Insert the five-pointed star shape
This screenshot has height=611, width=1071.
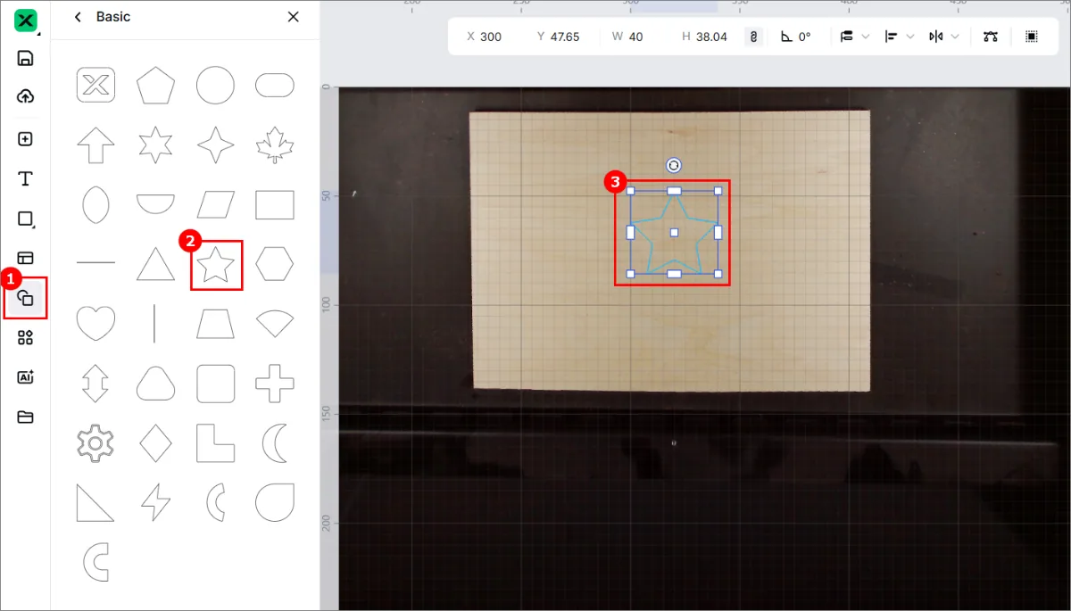[216, 265]
